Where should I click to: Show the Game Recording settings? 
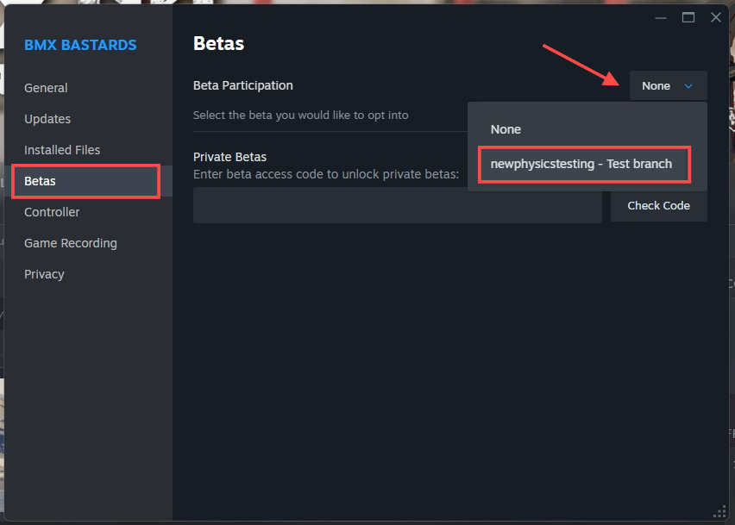(71, 243)
